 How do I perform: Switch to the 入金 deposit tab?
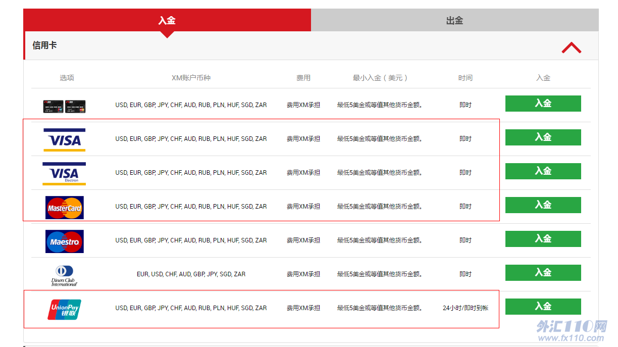pyautogui.click(x=167, y=20)
